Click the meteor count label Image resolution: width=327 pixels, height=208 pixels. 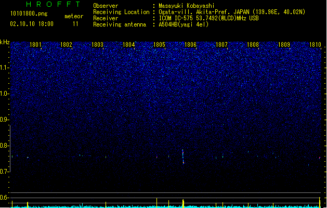(x=74, y=16)
